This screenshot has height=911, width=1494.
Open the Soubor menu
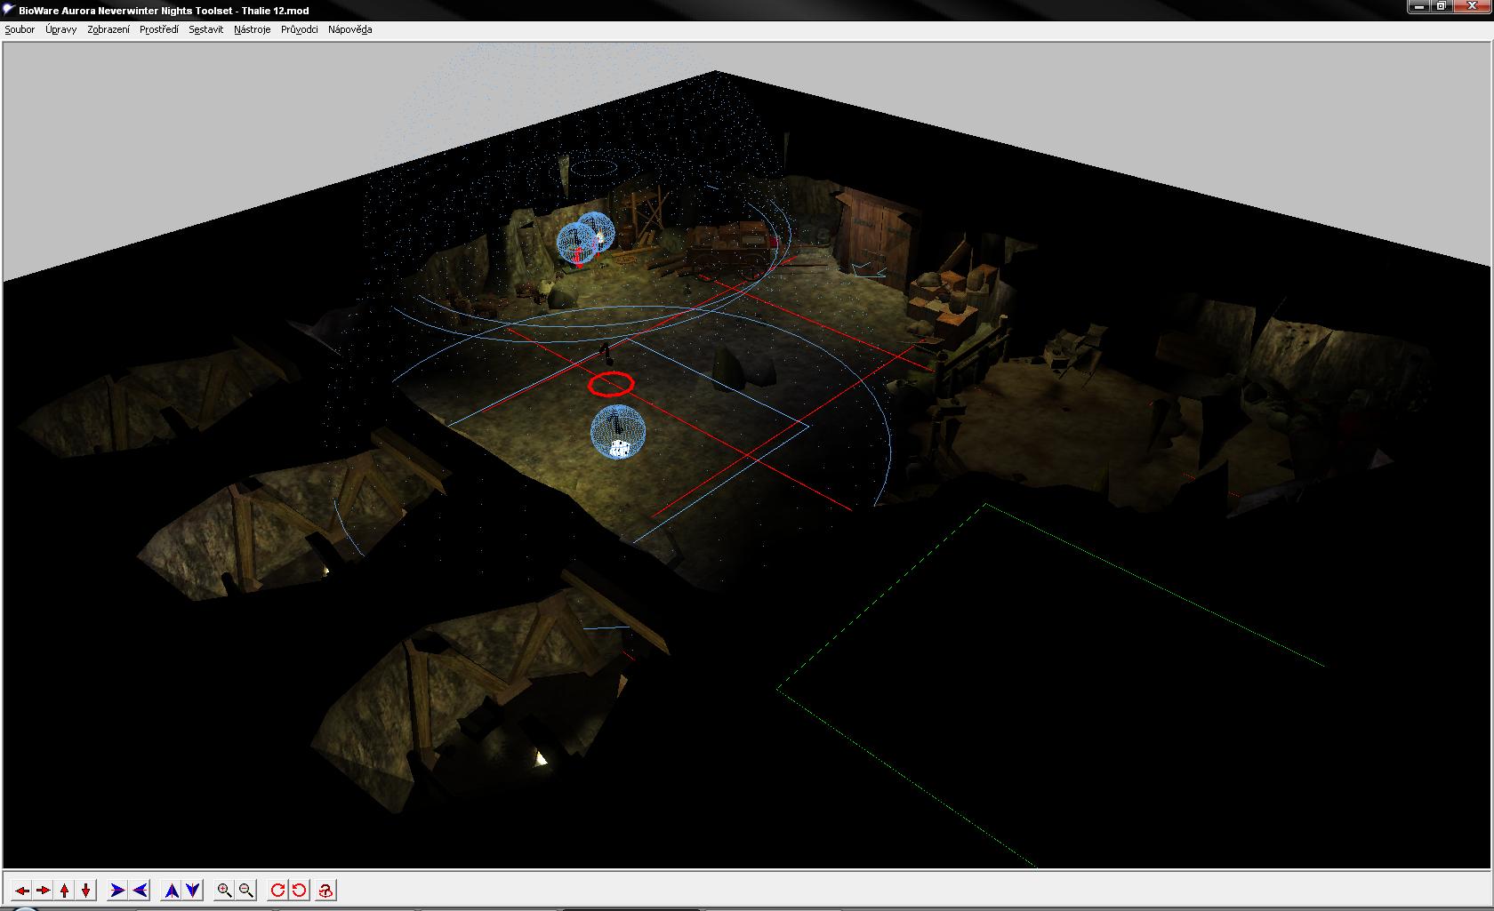20,29
